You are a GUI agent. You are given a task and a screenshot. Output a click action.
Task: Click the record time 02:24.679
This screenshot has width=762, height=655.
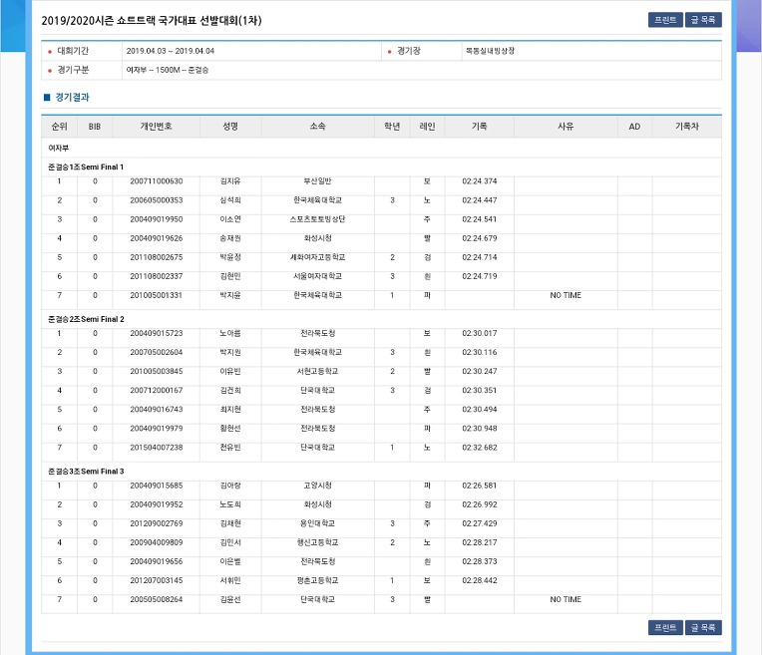tap(479, 238)
